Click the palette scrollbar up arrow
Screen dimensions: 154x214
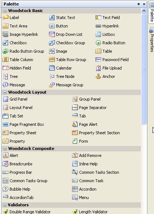(x=144, y=11)
